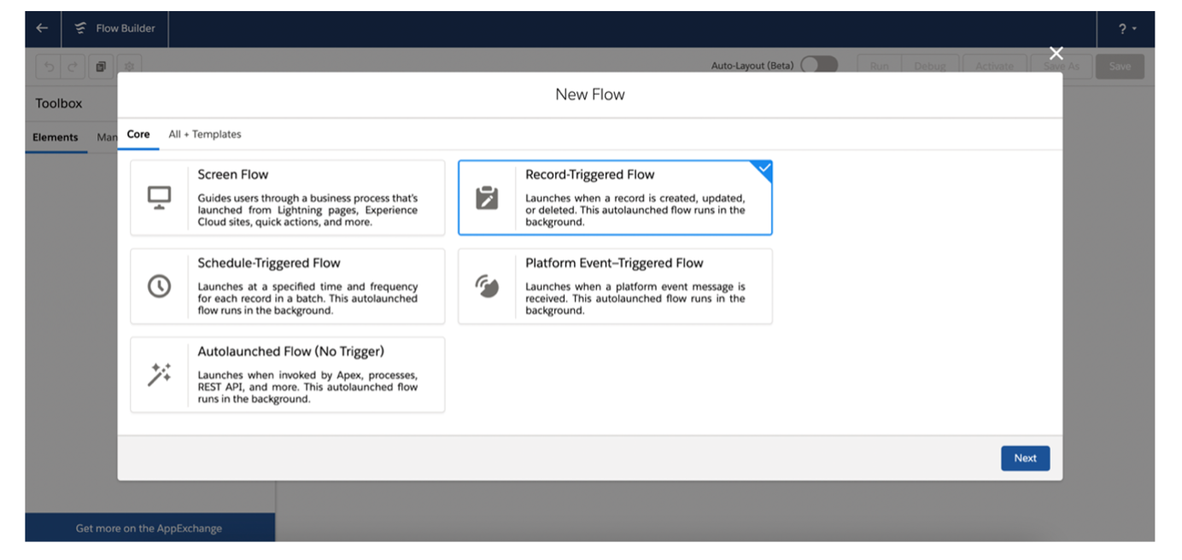The width and height of the screenshot is (1182, 560).
Task: Click the Record-Triggered Flow clipboard icon
Action: coord(487,196)
